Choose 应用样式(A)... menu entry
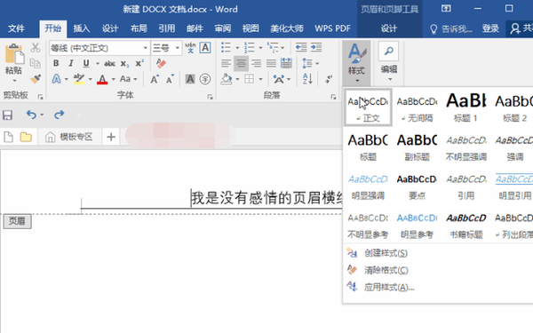This screenshot has height=333, width=533. tap(389, 288)
